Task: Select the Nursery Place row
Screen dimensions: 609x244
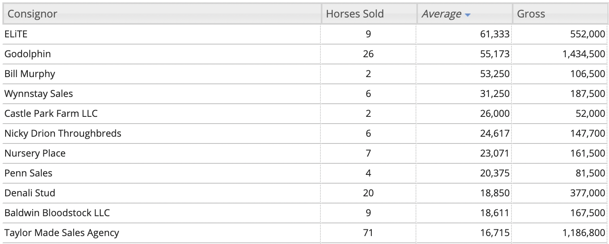Action: pos(305,153)
